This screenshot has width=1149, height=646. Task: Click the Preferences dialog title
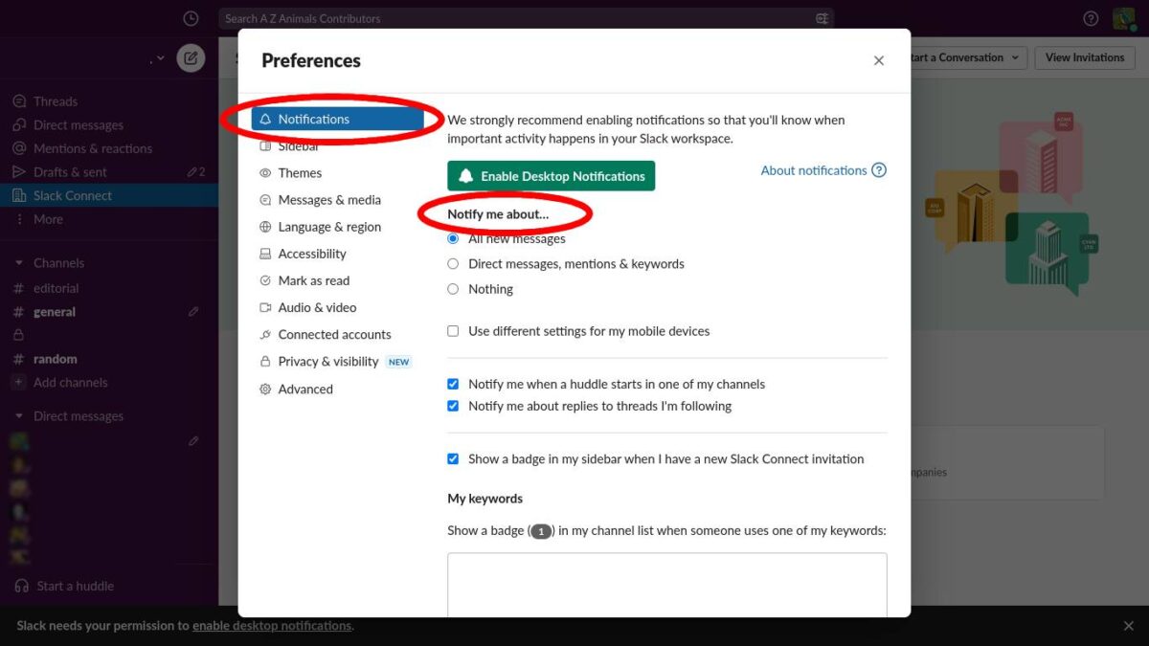point(311,60)
